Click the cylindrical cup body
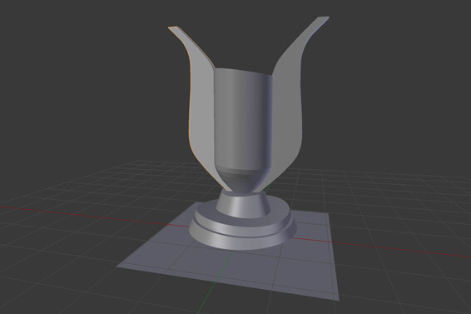The width and height of the screenshot is (471, 314). pyautogui.click(x=243, y=117)
